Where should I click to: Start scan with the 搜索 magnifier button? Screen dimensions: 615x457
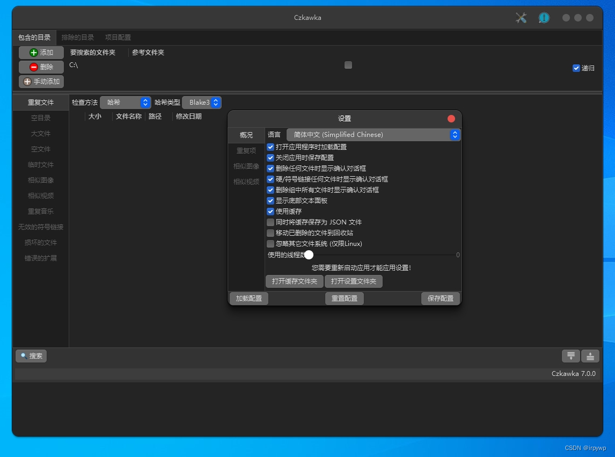31,356
